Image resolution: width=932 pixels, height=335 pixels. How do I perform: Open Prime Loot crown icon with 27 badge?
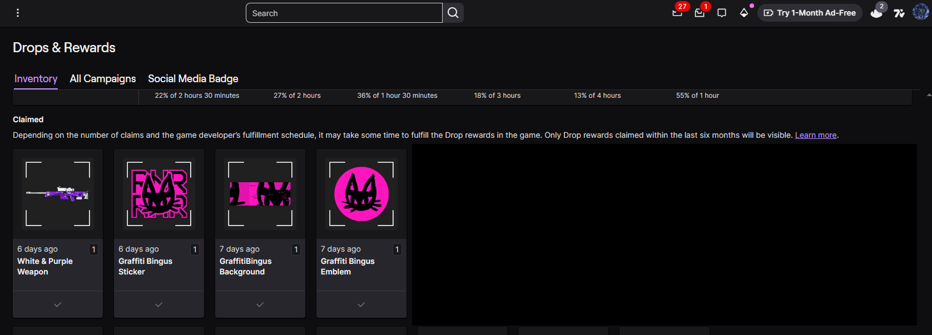click(677, 13)
